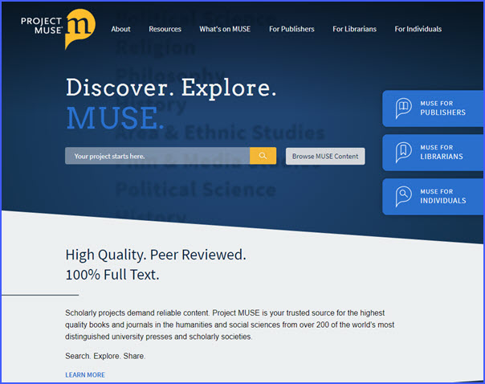Open the For Librarians nav item
The height and width of the screenshot is (384, 485).
pyautogui.click(x=354, y=29)
